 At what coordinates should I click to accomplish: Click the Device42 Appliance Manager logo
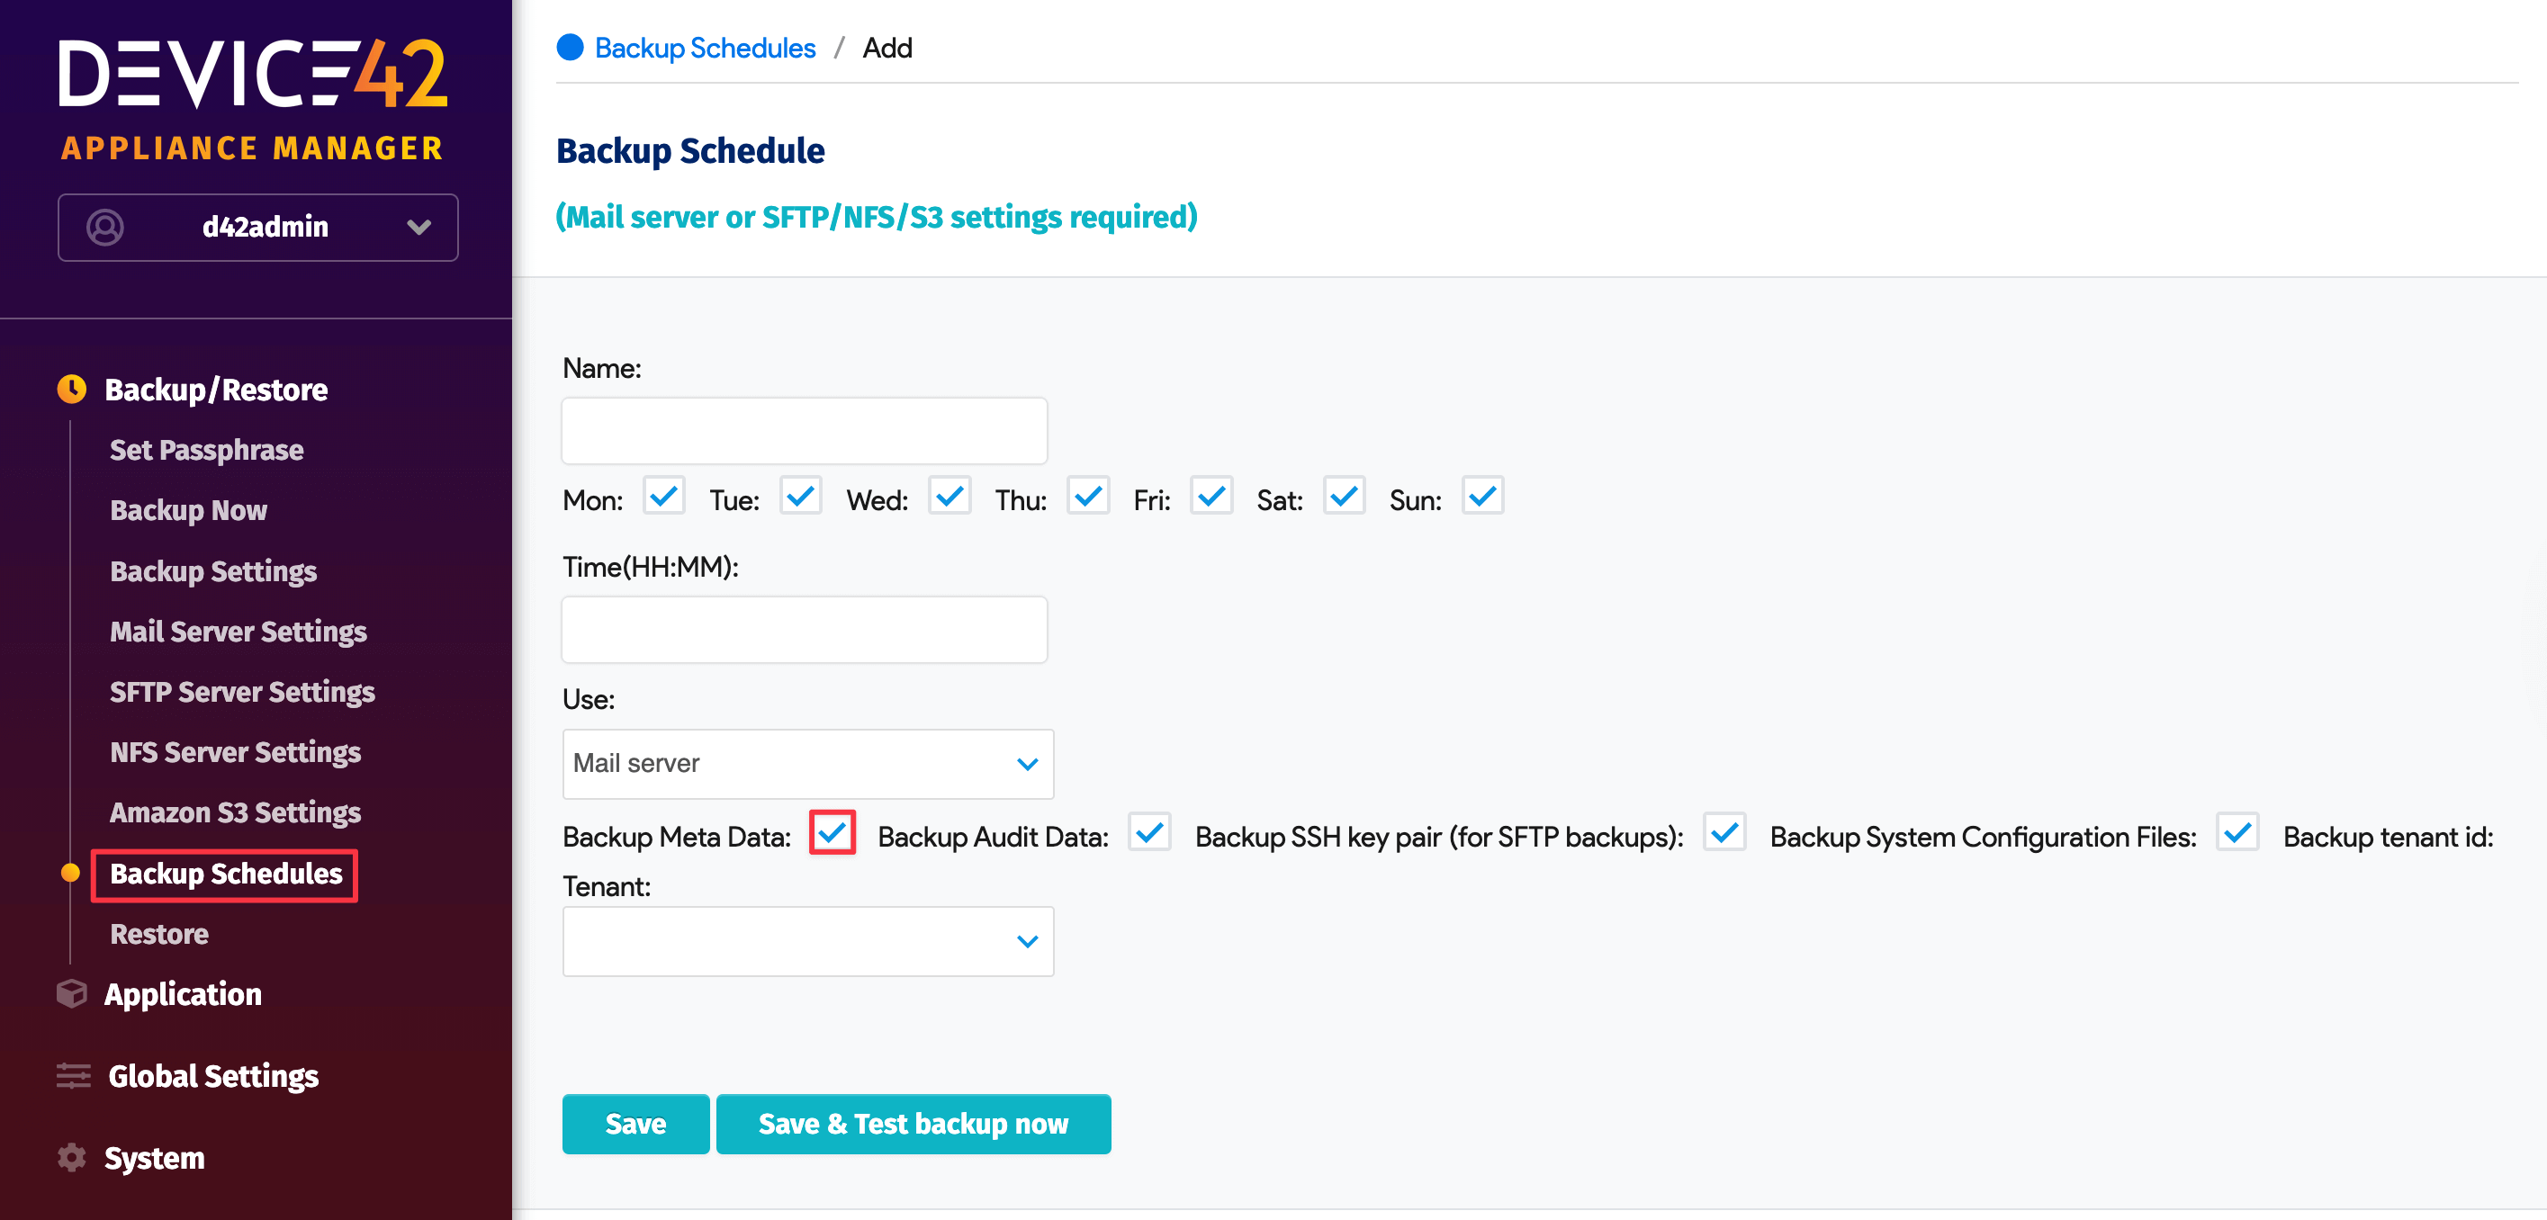tap(253, 98)
